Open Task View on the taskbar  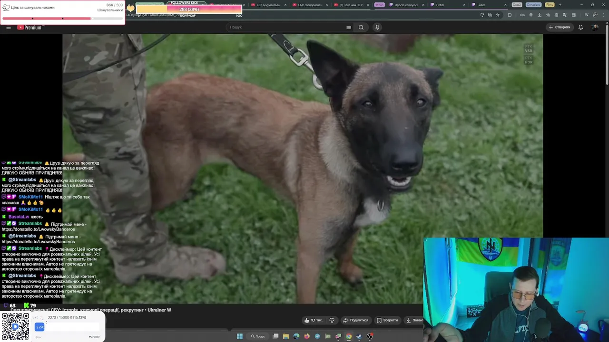pos(275,336)
